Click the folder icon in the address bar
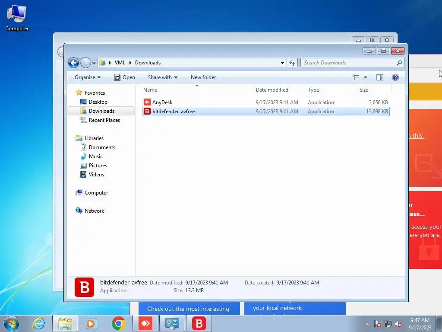This screenshot has width=442, height=332. pyautogui.click(x=103, y=63)
